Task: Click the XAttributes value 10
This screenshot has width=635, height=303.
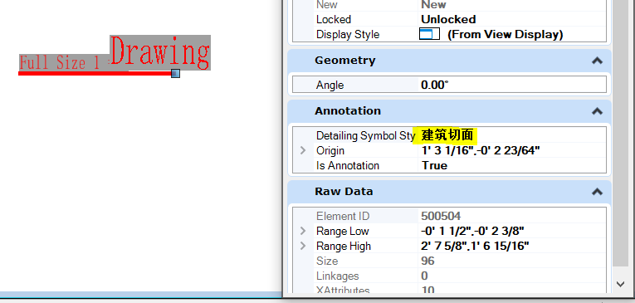Action: coord(427,291)
